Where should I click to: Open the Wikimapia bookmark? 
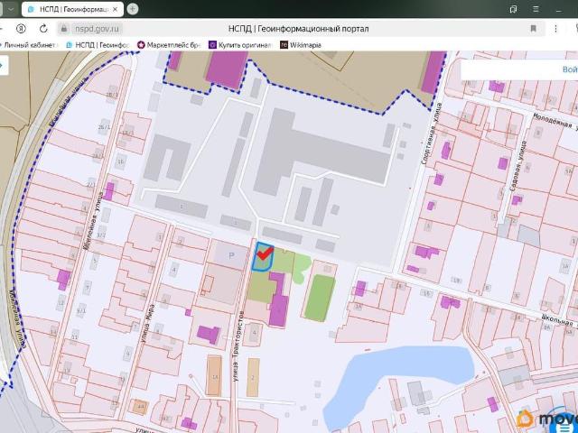point(301,45)
